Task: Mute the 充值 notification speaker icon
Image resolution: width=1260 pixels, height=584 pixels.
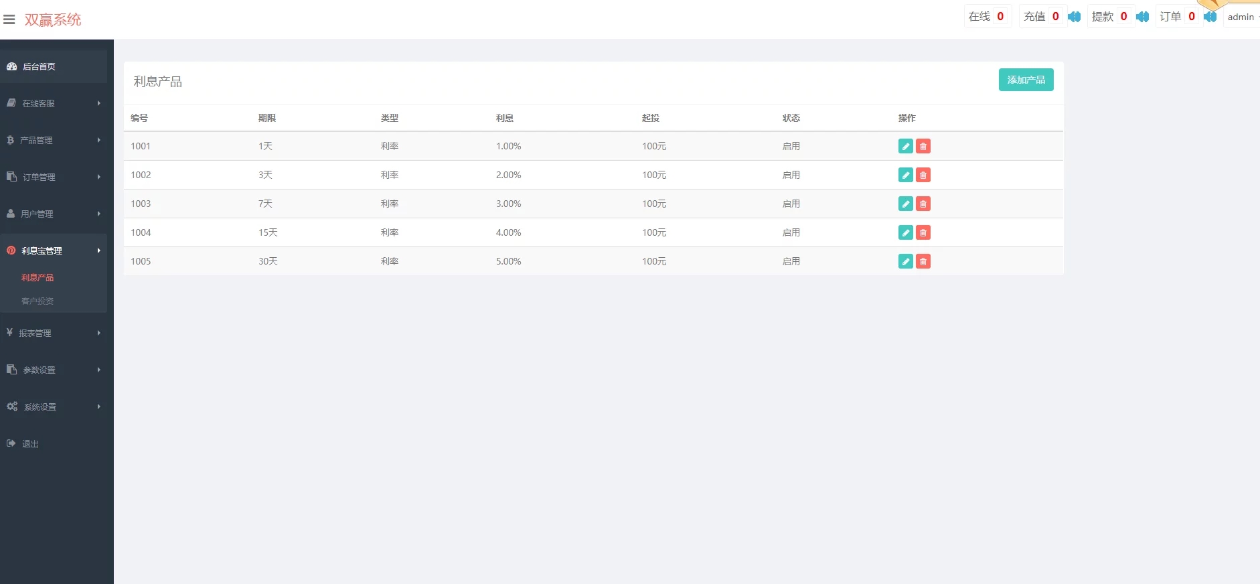Action: (1074, 17)
